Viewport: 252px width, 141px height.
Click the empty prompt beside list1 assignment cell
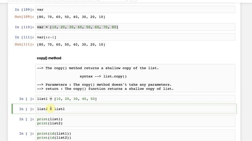[26, 99]
